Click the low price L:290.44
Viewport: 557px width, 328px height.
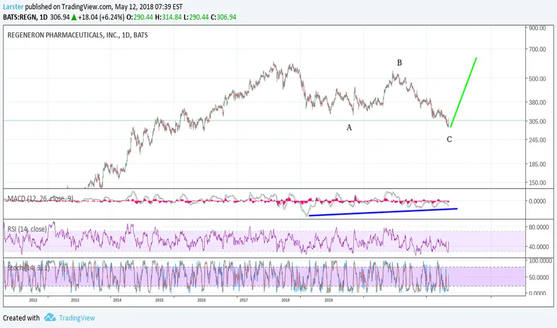(x=196, y=17)
